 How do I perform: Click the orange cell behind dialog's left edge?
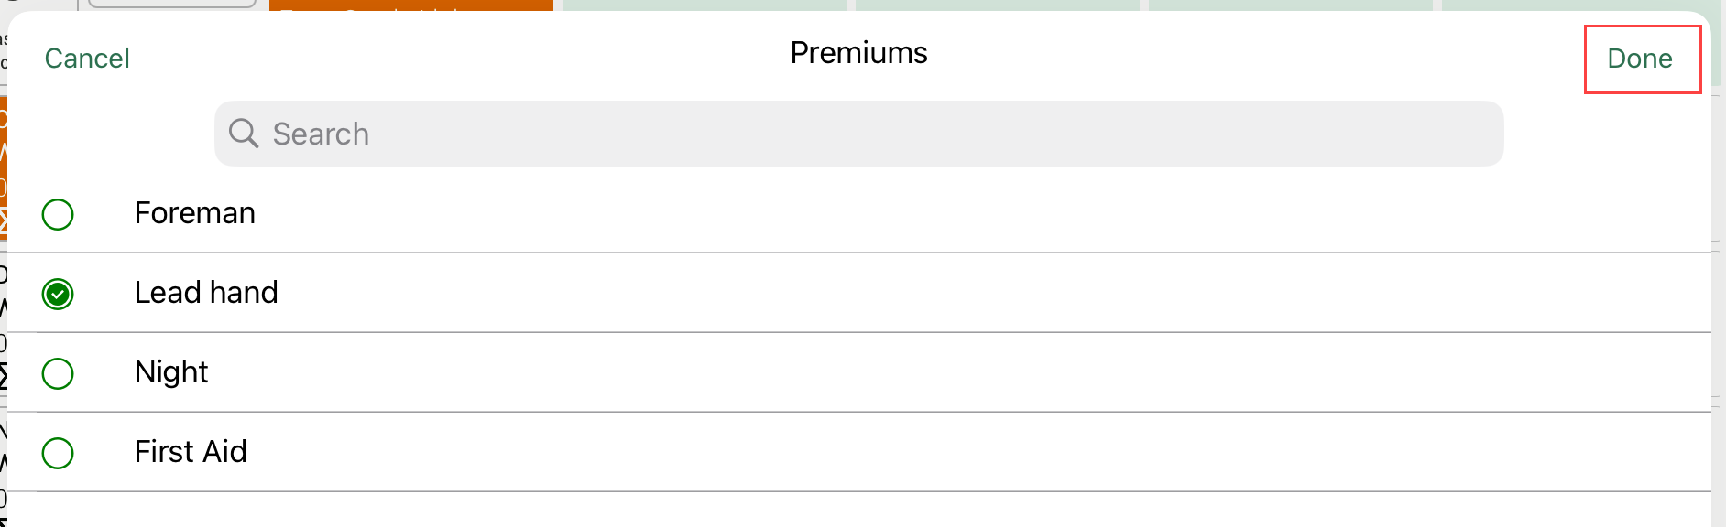[3, 165]
